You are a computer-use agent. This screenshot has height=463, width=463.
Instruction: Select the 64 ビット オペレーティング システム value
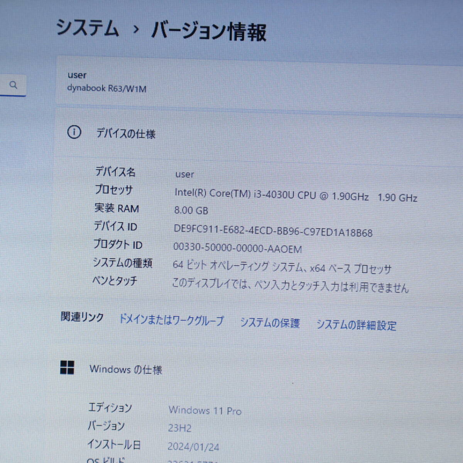(282, 267)
